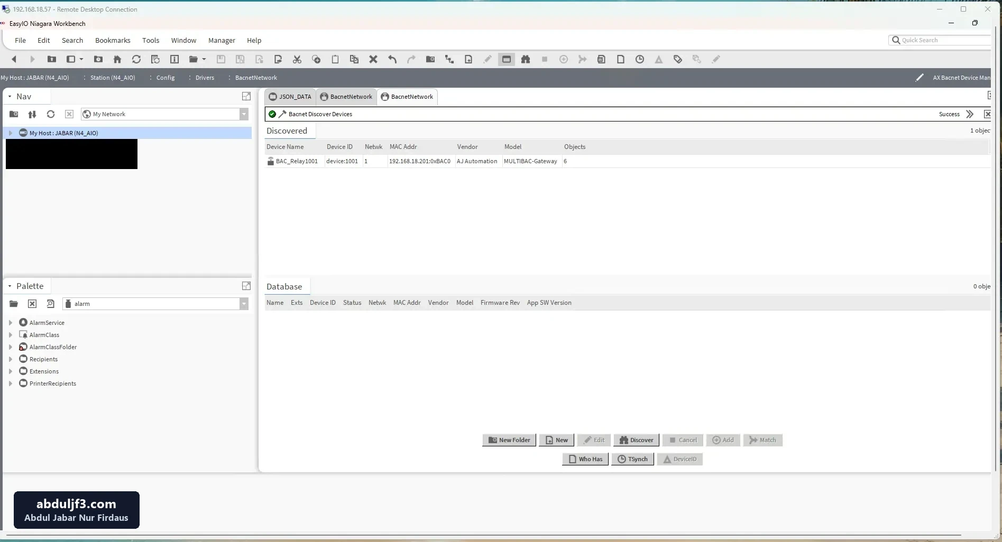
Task: Click the Delete X icon in the main toolbar
Action: coord(373,59)
